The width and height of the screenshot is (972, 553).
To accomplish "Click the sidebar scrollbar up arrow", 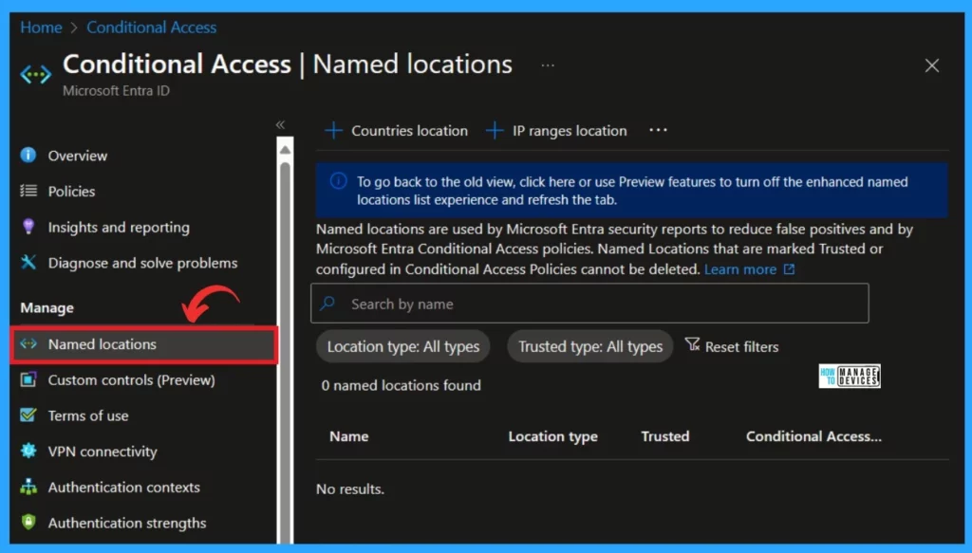I will pyautogui.click(x=285, y=149).
